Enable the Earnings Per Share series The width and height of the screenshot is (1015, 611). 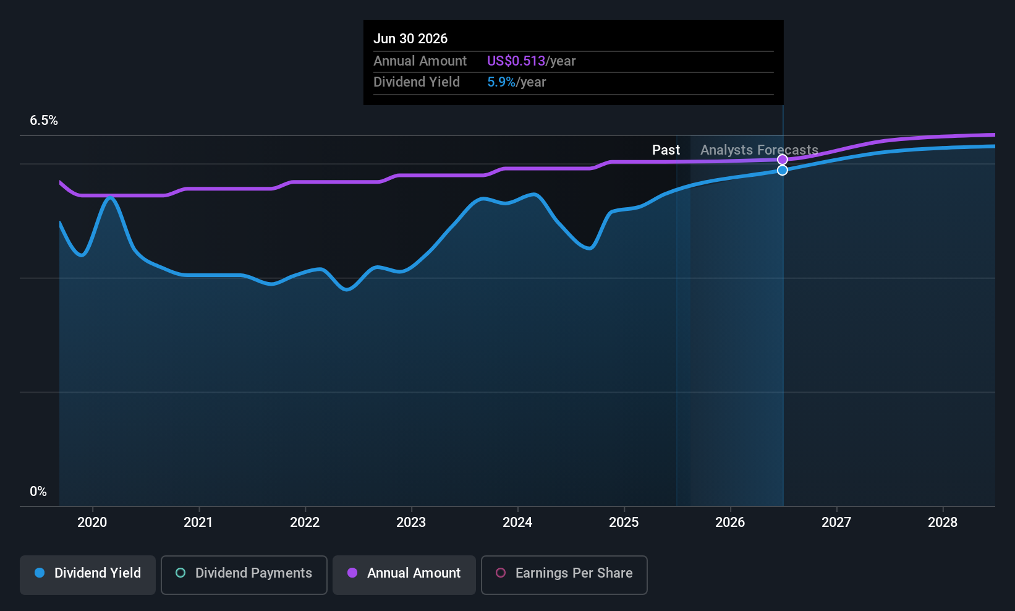[x=564, y=575]
